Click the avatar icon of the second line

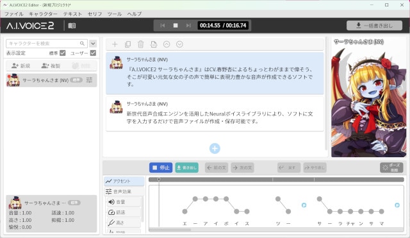(117, 107)
